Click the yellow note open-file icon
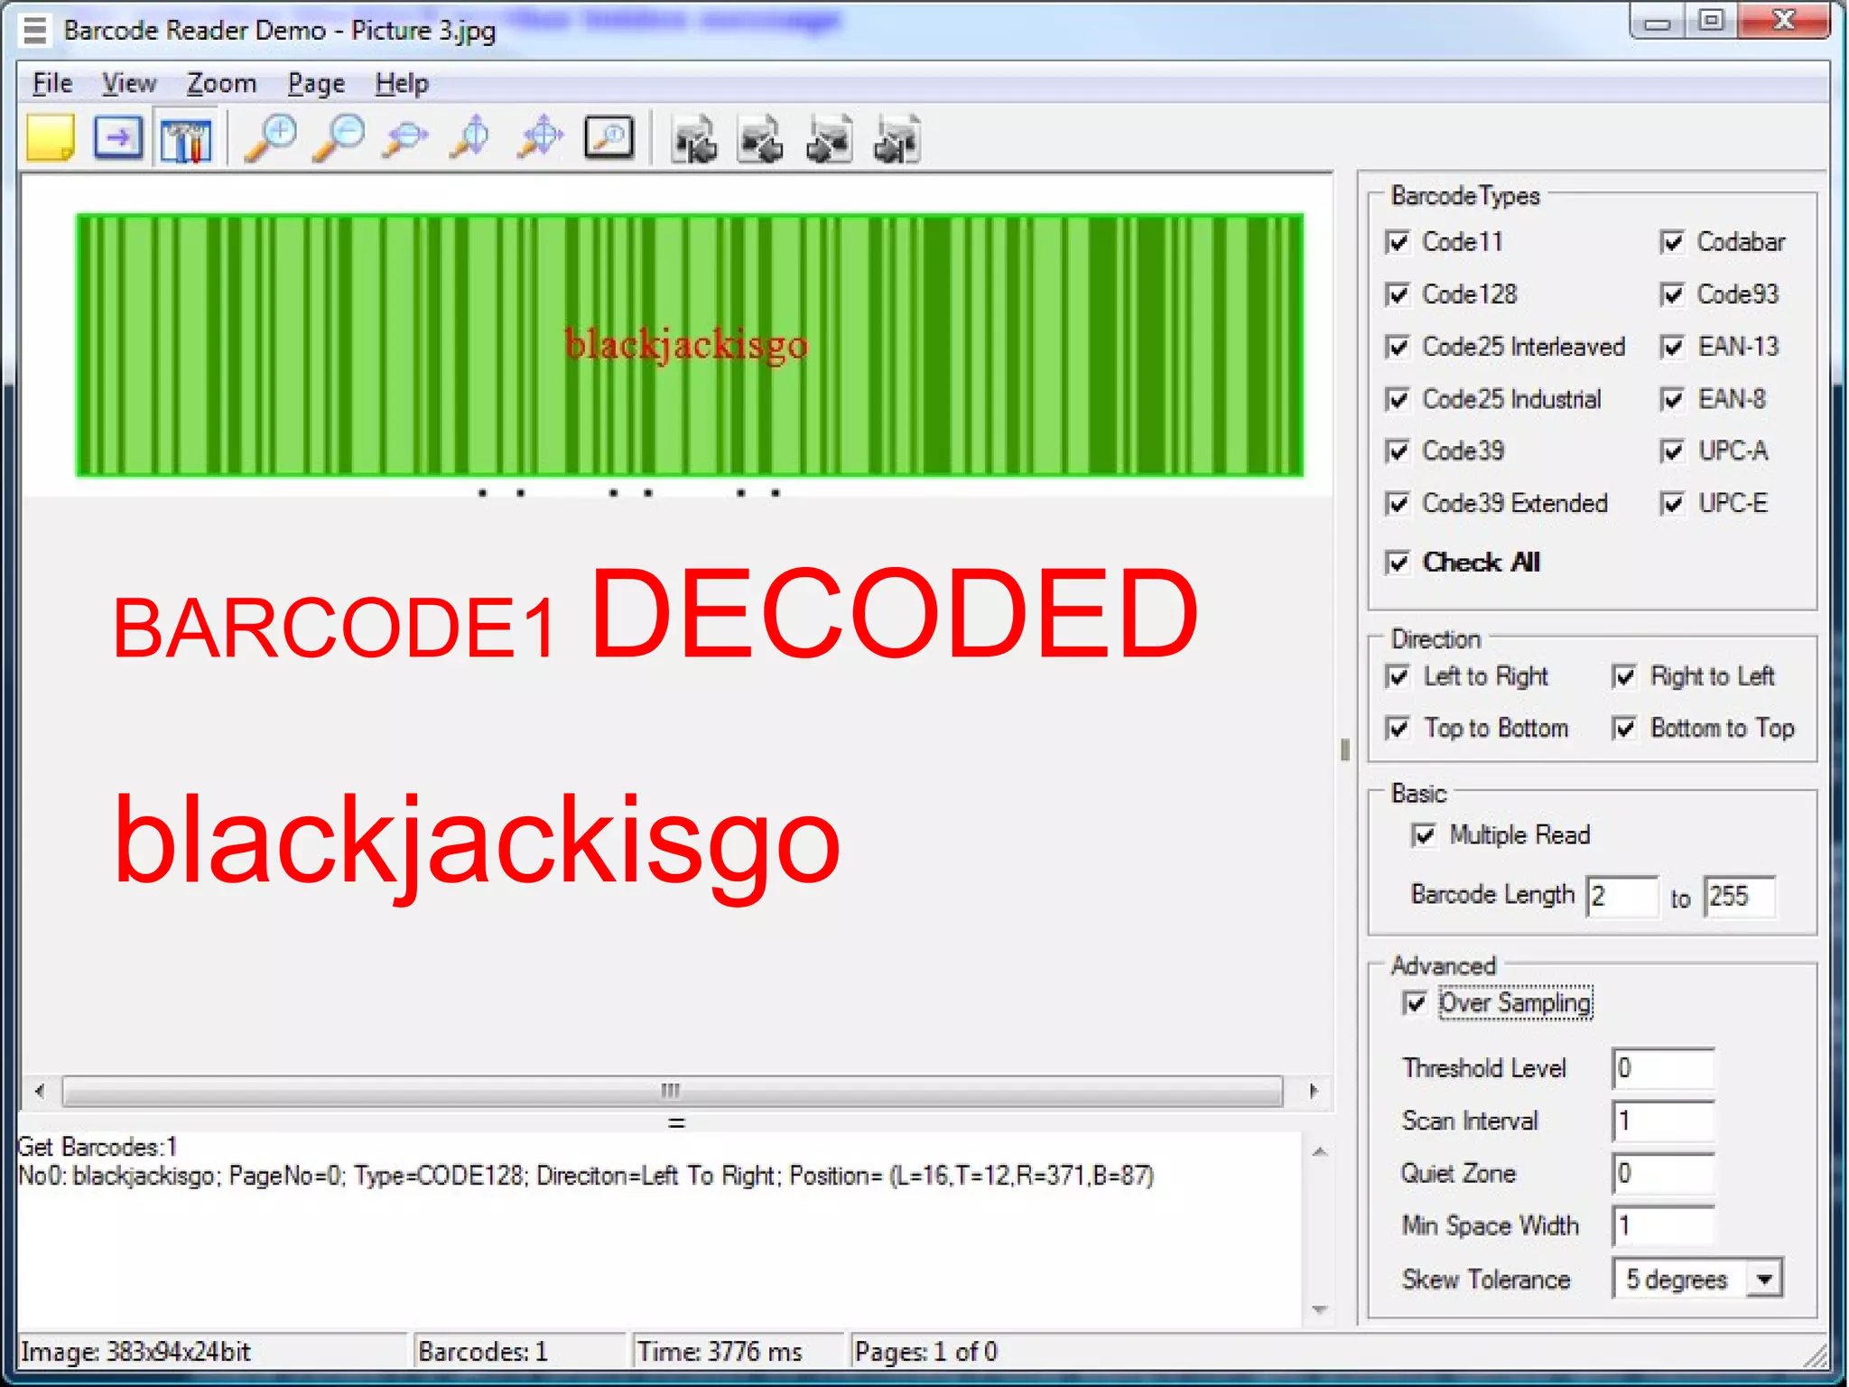The image size is (1849, 1387). [51, 139]
